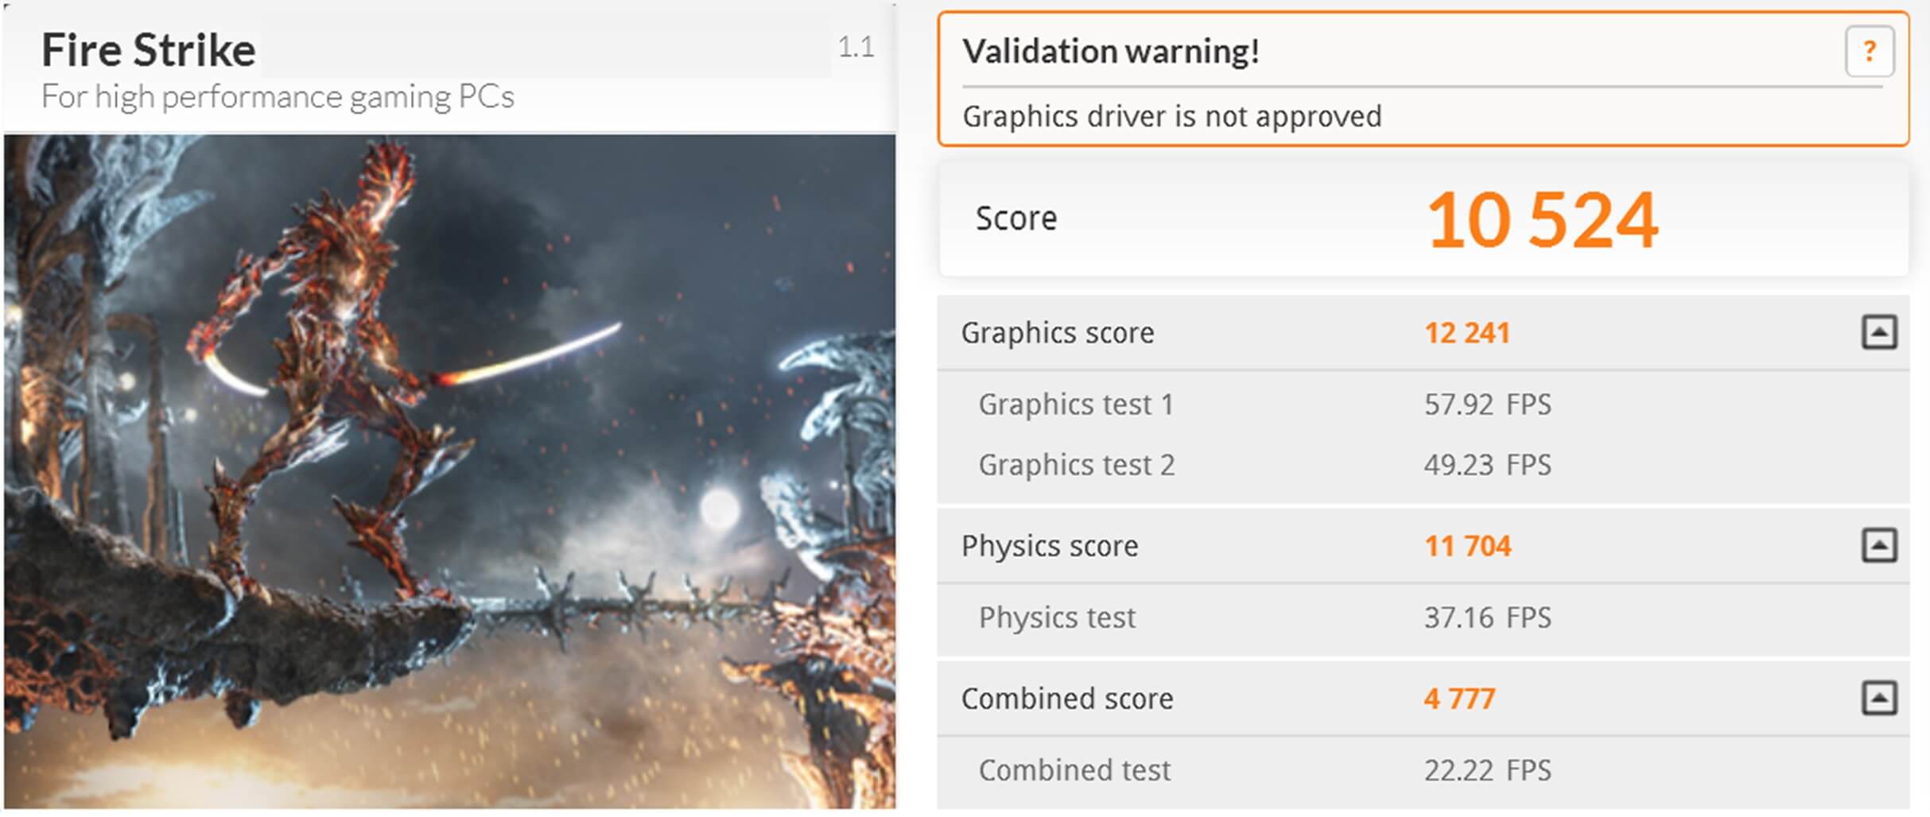
Task: Select the Graphics score value 12 241
Action: [1466, 333]
